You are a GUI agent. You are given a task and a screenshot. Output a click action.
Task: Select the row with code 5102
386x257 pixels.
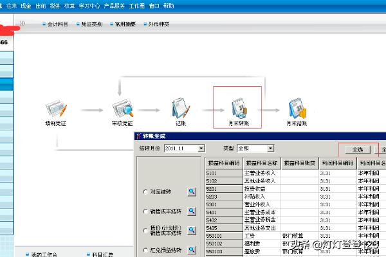click(x=224, y=181)
